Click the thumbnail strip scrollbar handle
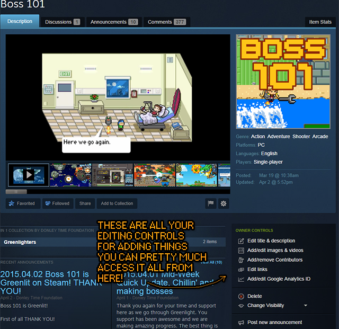The width and height of the screenshot is (339, 329). (x=16, y=192)
